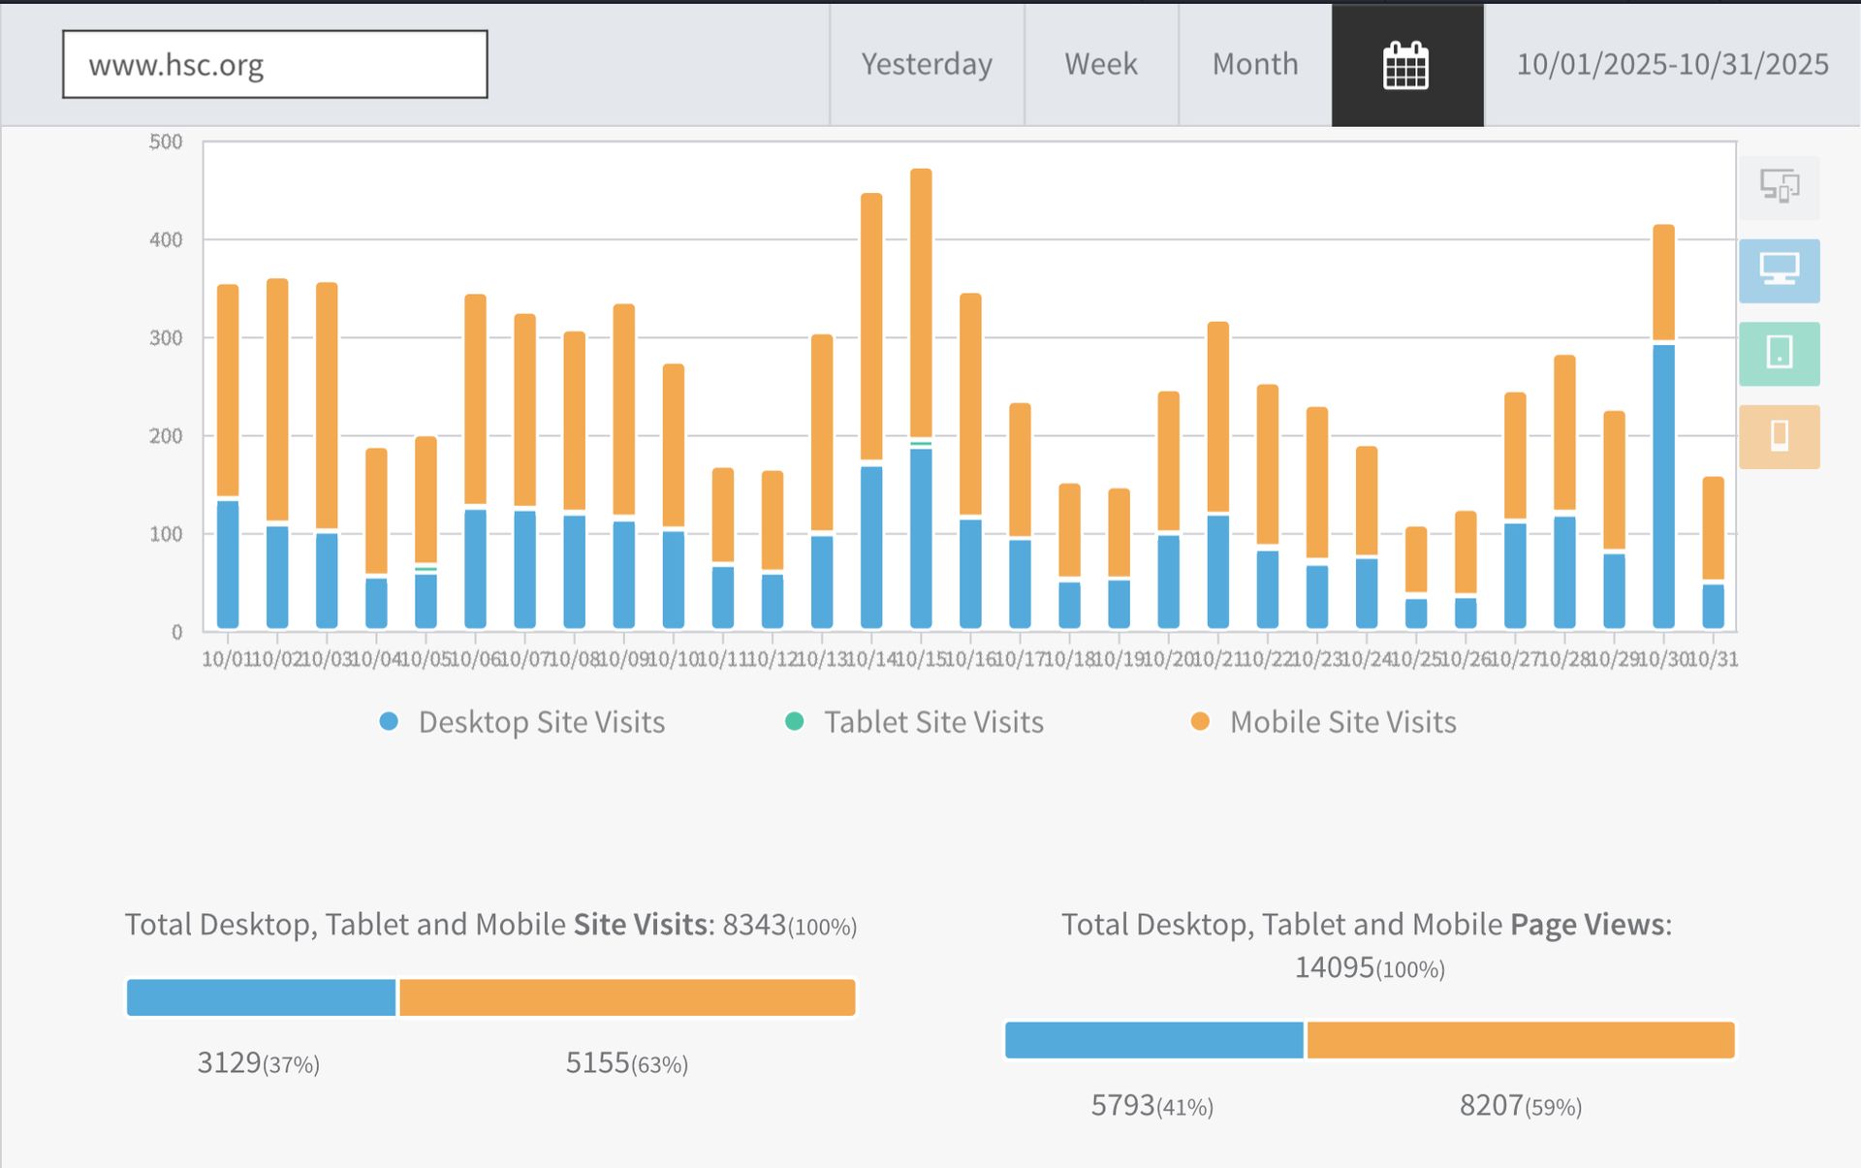Select the all-devices view icon

coord(1779,186)
